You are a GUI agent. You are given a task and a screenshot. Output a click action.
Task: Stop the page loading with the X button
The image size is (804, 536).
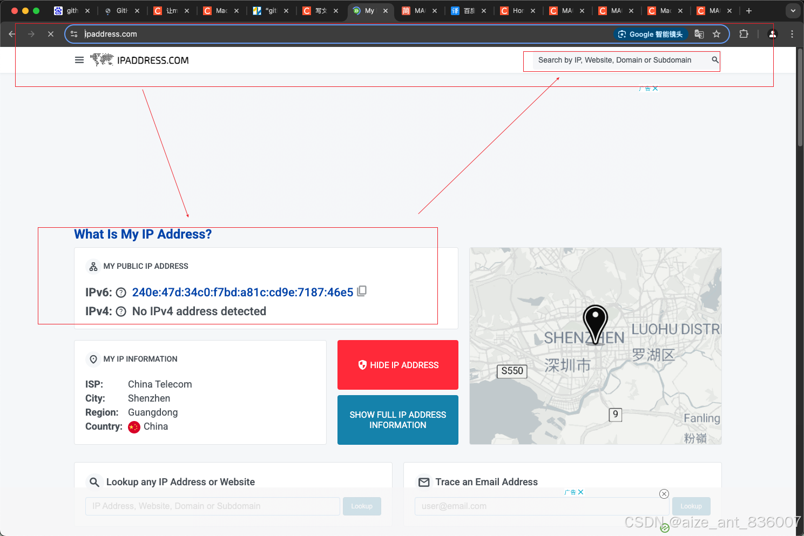pos(51,34)
